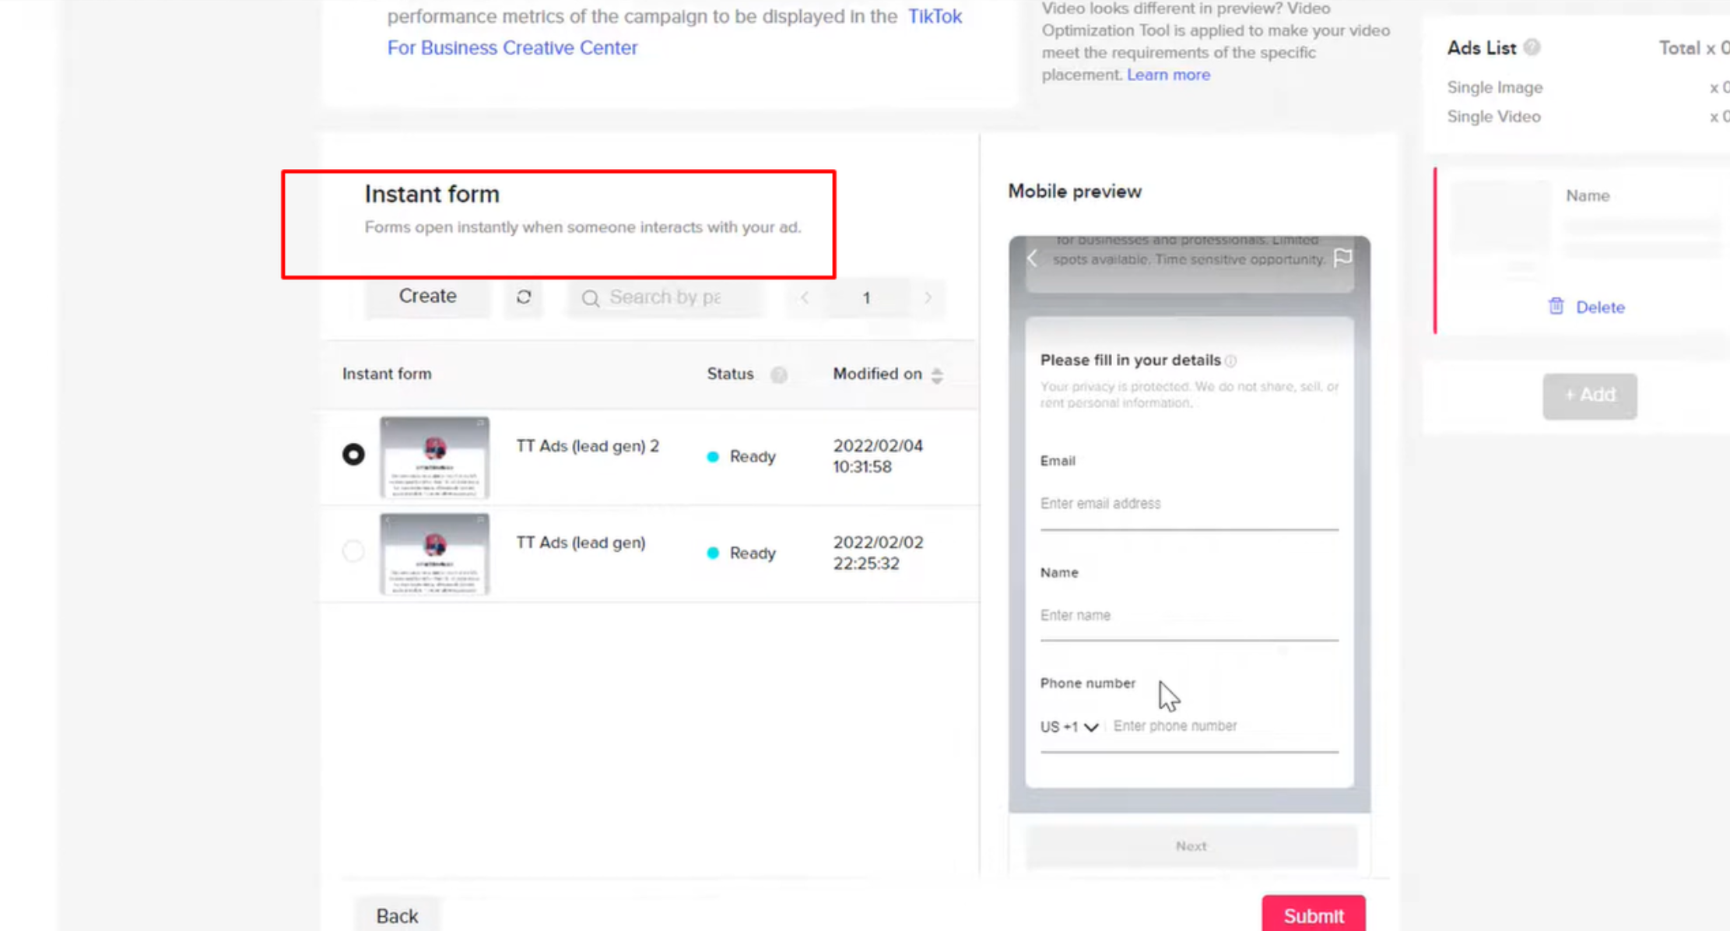The width and height of the screenshot is (1730, 931).
Task: Sort by Modified on column arrows
Action: point(937,375)
